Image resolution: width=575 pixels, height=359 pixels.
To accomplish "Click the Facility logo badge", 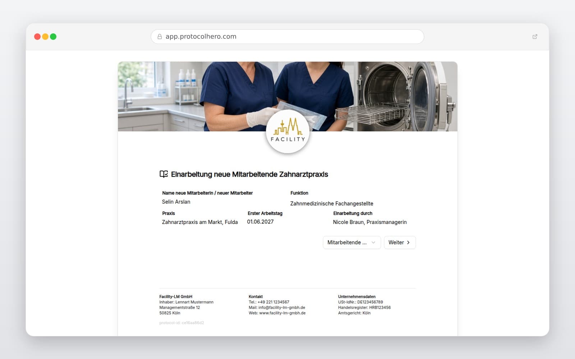I will 287,132.
